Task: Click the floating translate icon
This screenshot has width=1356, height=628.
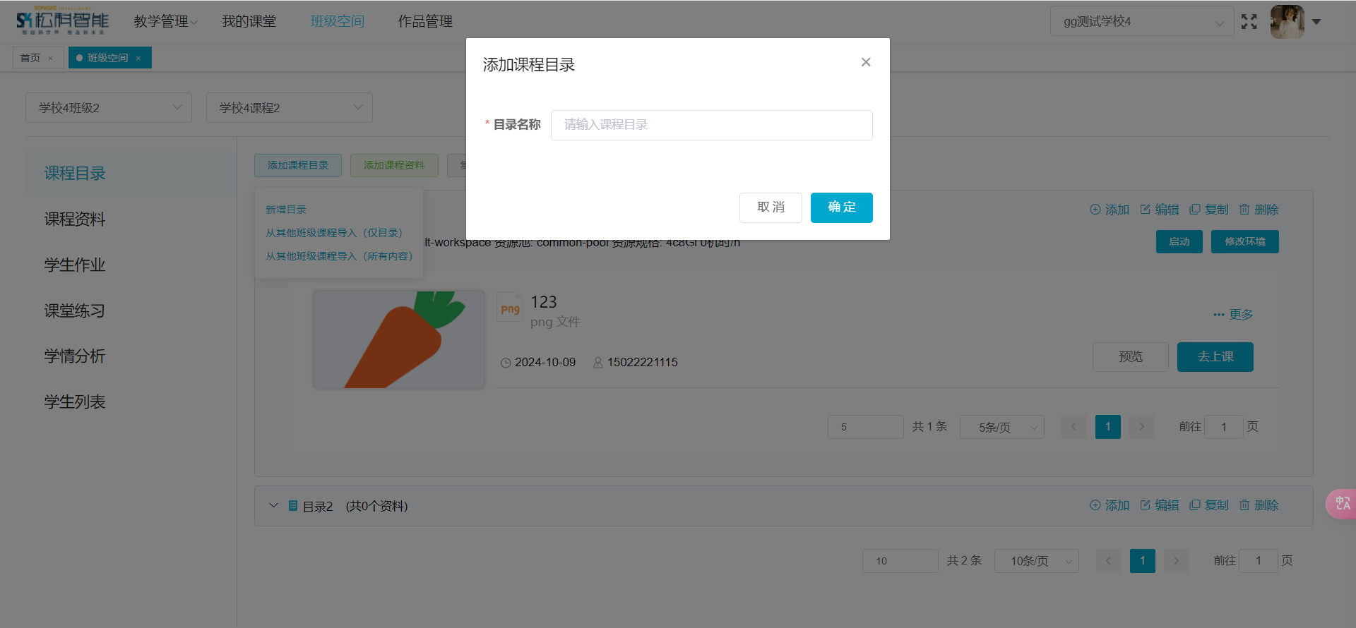Action: tap(1342, 504)
